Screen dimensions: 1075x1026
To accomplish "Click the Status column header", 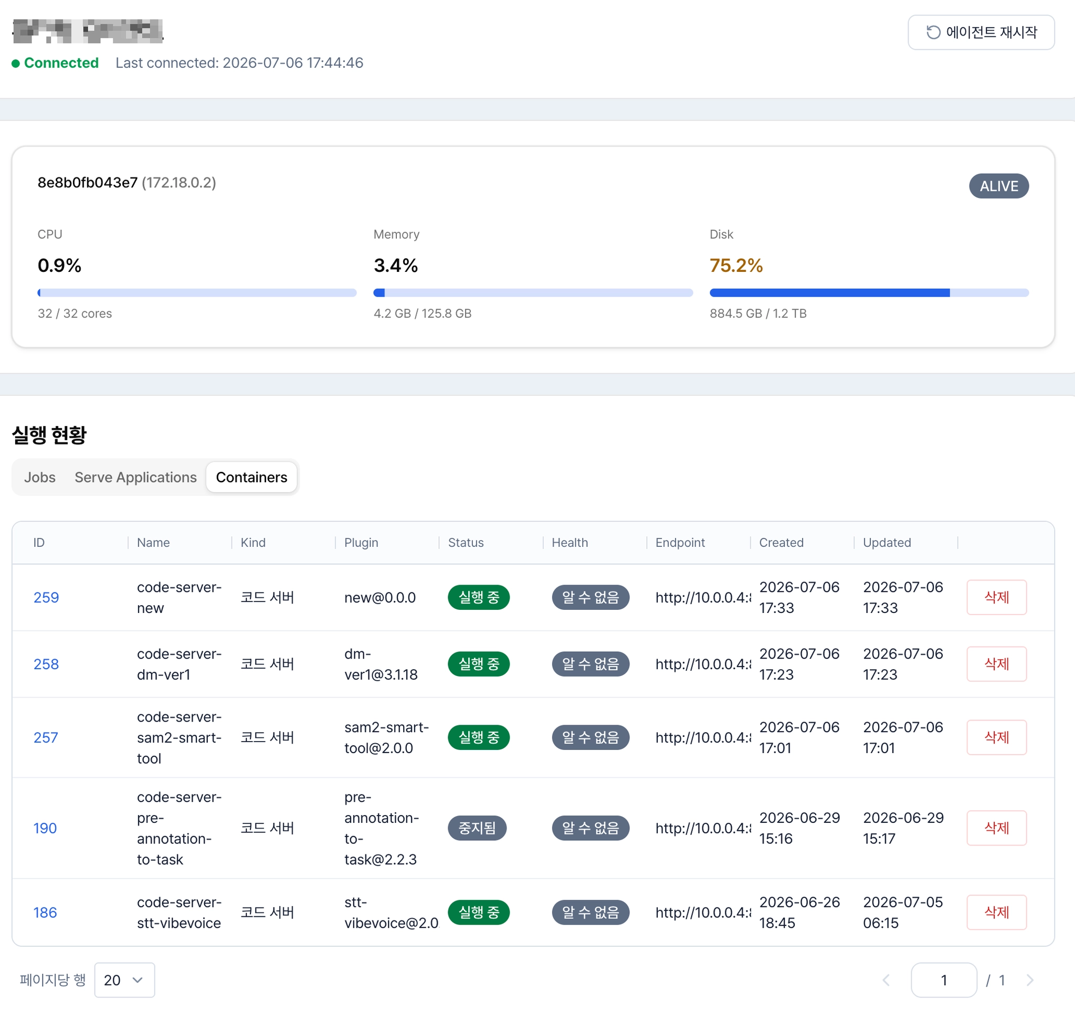I will pyautogui.click(x=466, y=543).
